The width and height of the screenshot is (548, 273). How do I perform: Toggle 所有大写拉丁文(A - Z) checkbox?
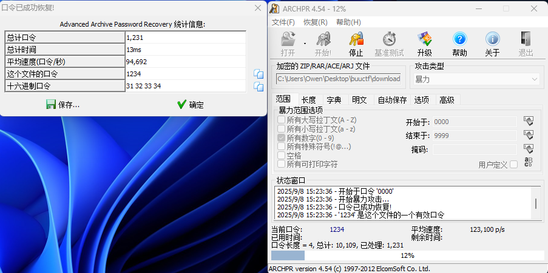pyautogui.click(x=281, y=120)
